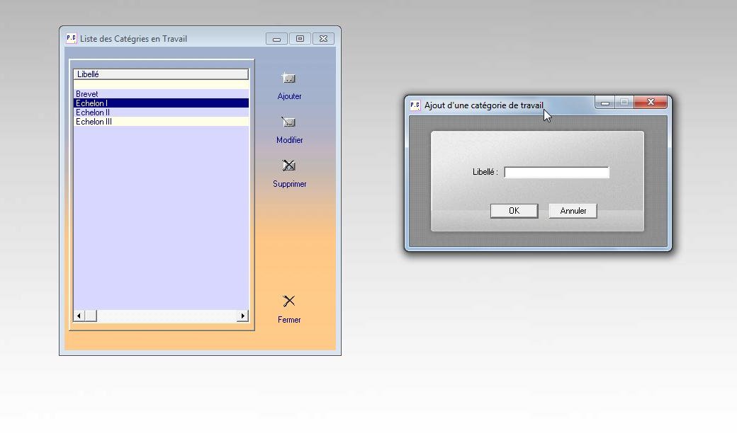Minimize the Liste des Catégries en Travail window
The width and height of the screenshot is (737, 433).
276,39
